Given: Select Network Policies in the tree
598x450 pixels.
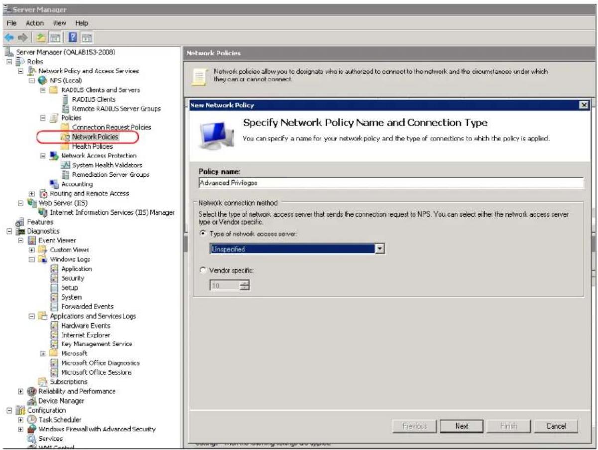Looking at the screenshot, I should tap(95, 137).
